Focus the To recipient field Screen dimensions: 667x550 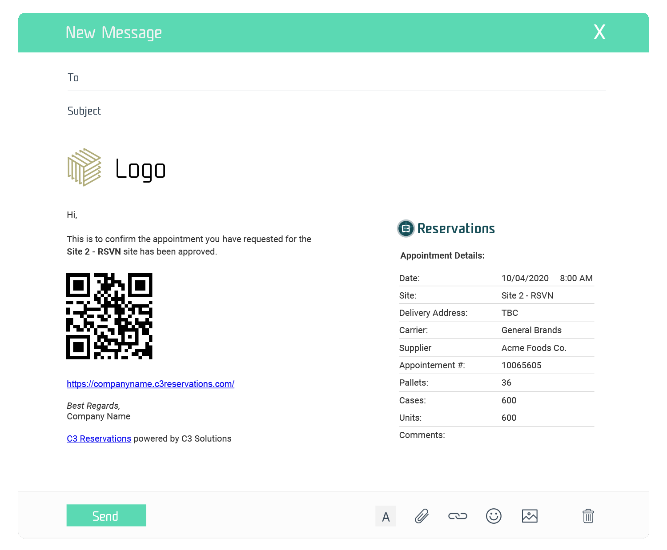pyautogui.click(x=337, y=78)
